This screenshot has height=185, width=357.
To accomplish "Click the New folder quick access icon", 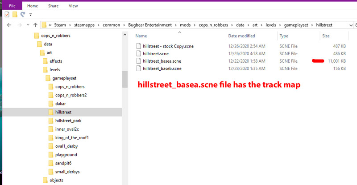I will pyautogui.click(x=15, y=15).
